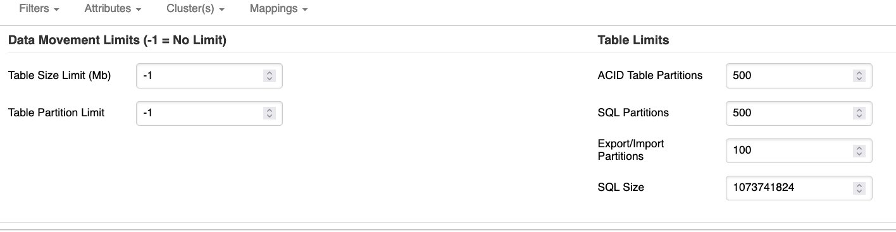Image resolution: width=896 pixels, height=232 pixels.
Task: Click the SQL Size value field
Action: 799,188
